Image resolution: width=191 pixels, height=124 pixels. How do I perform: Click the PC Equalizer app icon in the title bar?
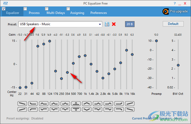coord(5,3)
